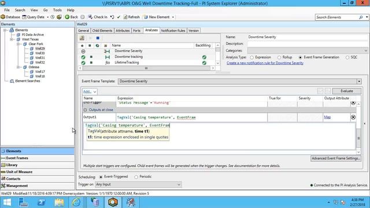Open the File menu
The image size is (370, 208).
click(x=7, y=10)
